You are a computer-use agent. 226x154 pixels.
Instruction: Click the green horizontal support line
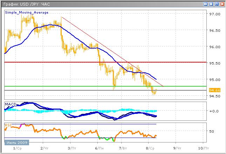(x=70, y=86)
